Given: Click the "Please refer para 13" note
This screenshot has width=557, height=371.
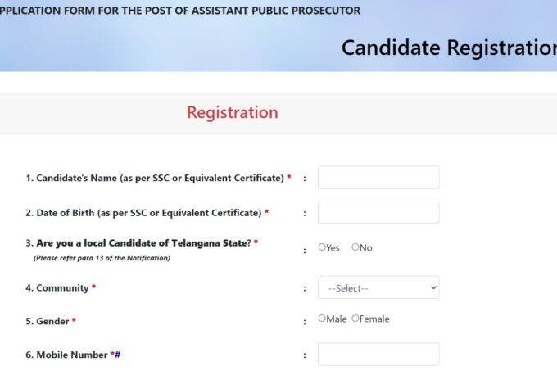Looking at the screenshot, I should click(102, 258).
